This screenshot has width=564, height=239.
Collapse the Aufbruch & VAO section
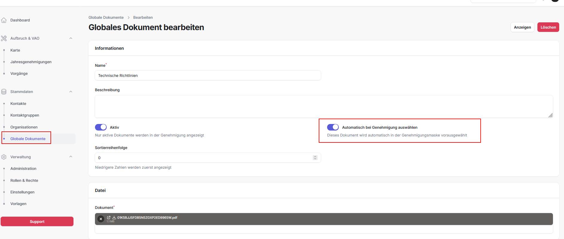tap(71, 38)
